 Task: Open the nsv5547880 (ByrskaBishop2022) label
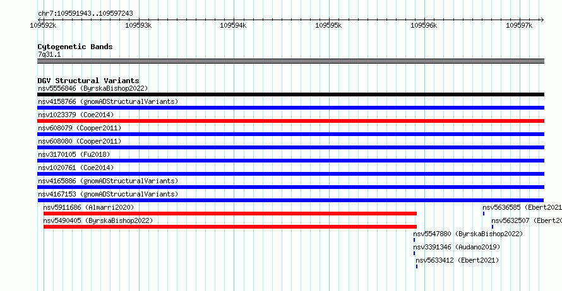click(x=468, y=234)
